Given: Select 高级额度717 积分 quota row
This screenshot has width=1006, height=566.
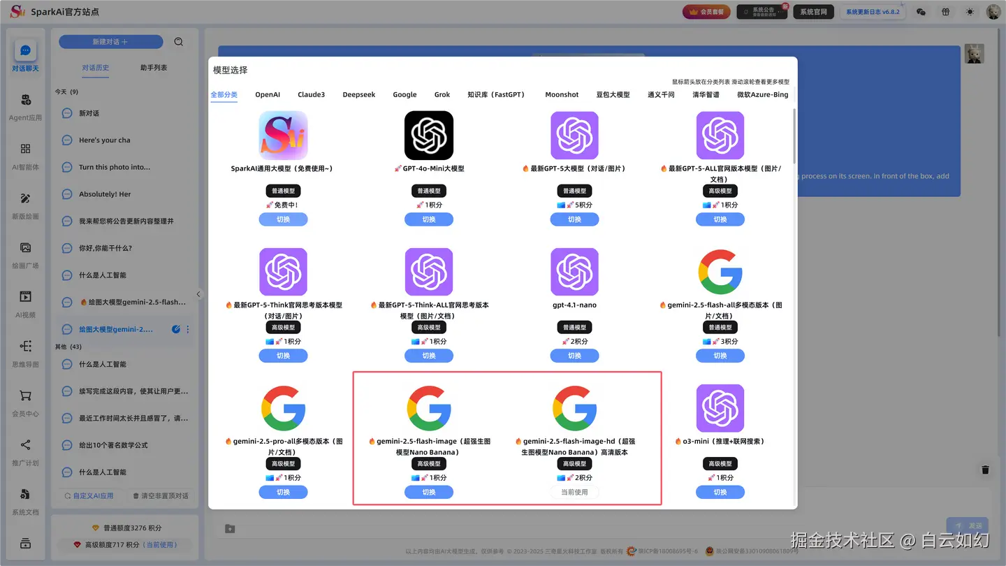Looking at the screenshot, I should coord(126,544).
